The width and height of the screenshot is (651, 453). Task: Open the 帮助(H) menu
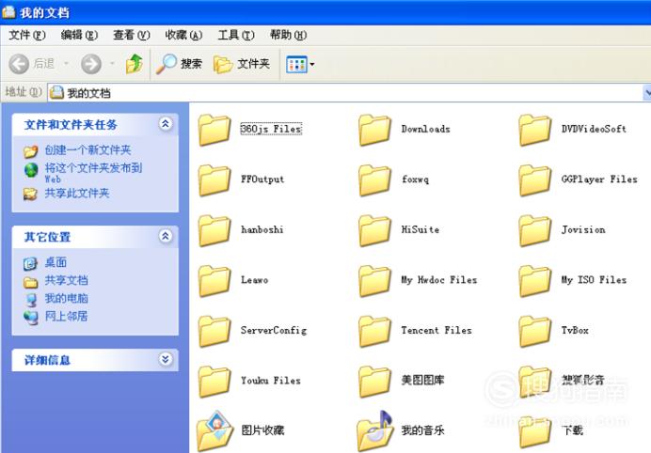pyautogui.click(x=288, y=36)
